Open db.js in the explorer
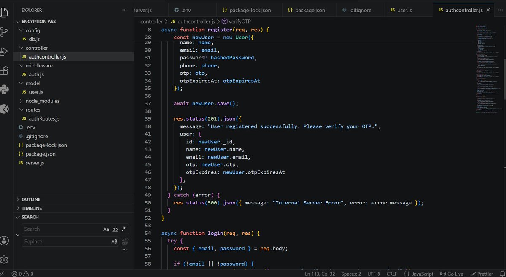This screenshot has height=277, width=506. [x=35, y=39]
